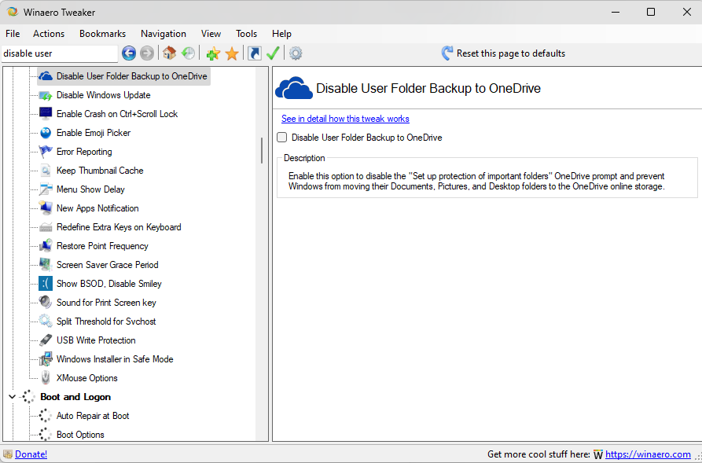Screen dimensions: 702x463
Task: Open the Tools menu
Action: click(x=246, y=34)
